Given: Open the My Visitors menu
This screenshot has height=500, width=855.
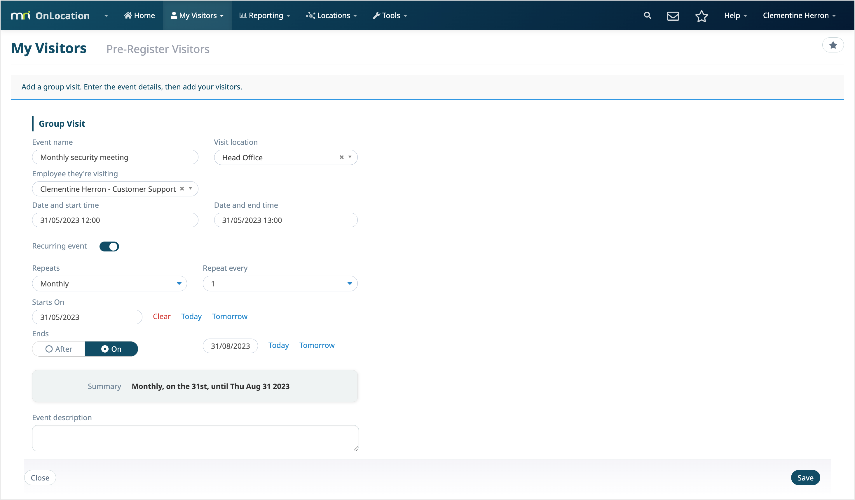Looking at the screenshot, I should (197, 15).
